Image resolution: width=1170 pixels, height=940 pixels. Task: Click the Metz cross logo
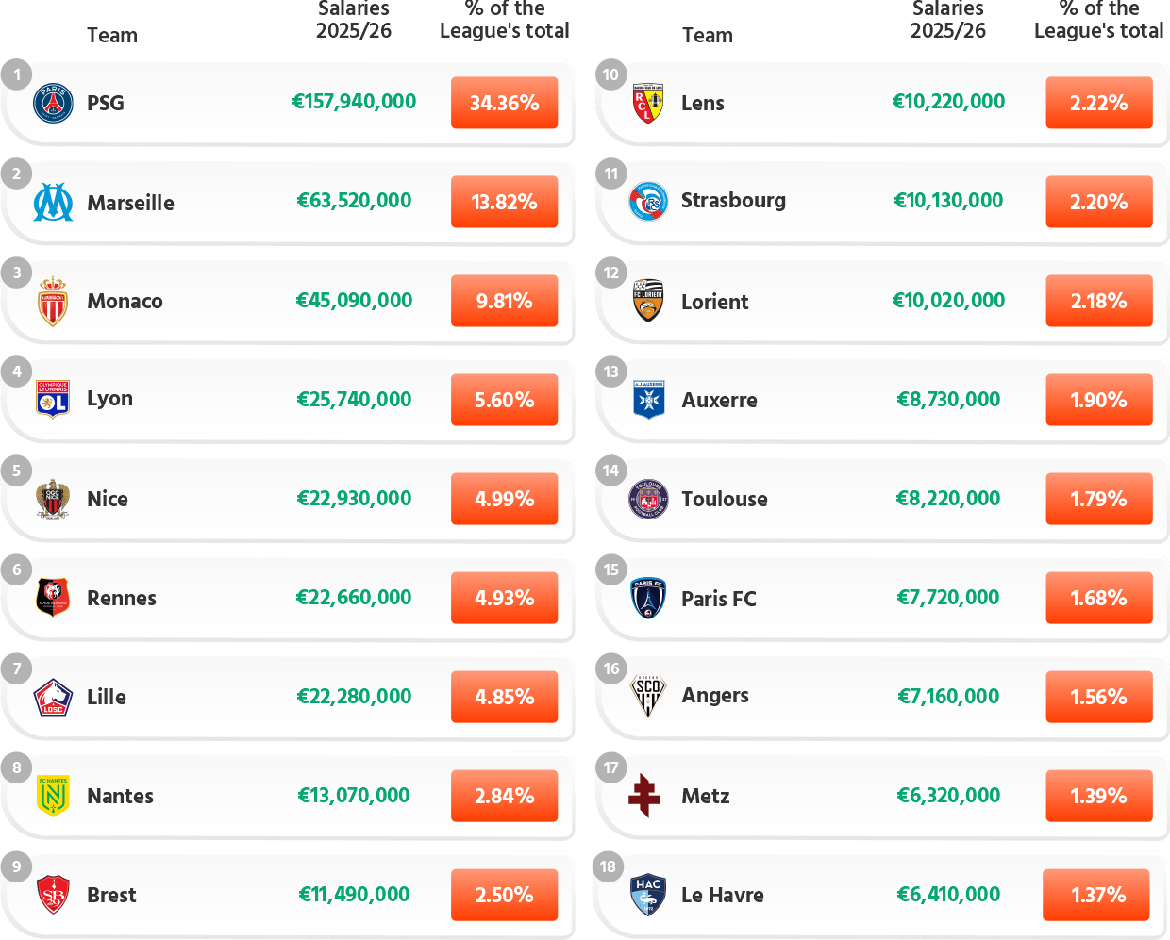645,796
